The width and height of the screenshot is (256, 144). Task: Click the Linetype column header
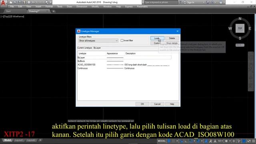(92, 53)
